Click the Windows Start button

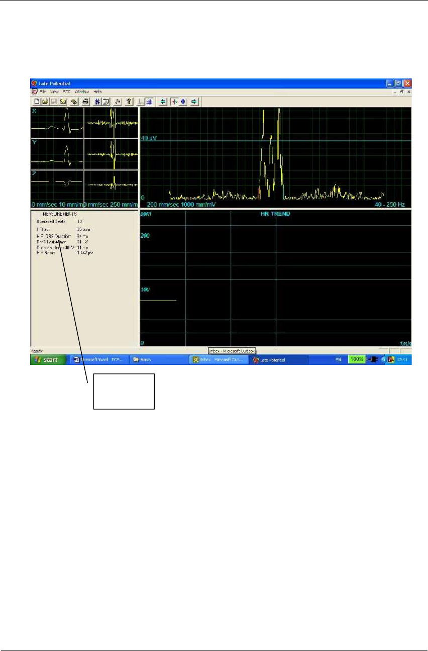[47, 359]
